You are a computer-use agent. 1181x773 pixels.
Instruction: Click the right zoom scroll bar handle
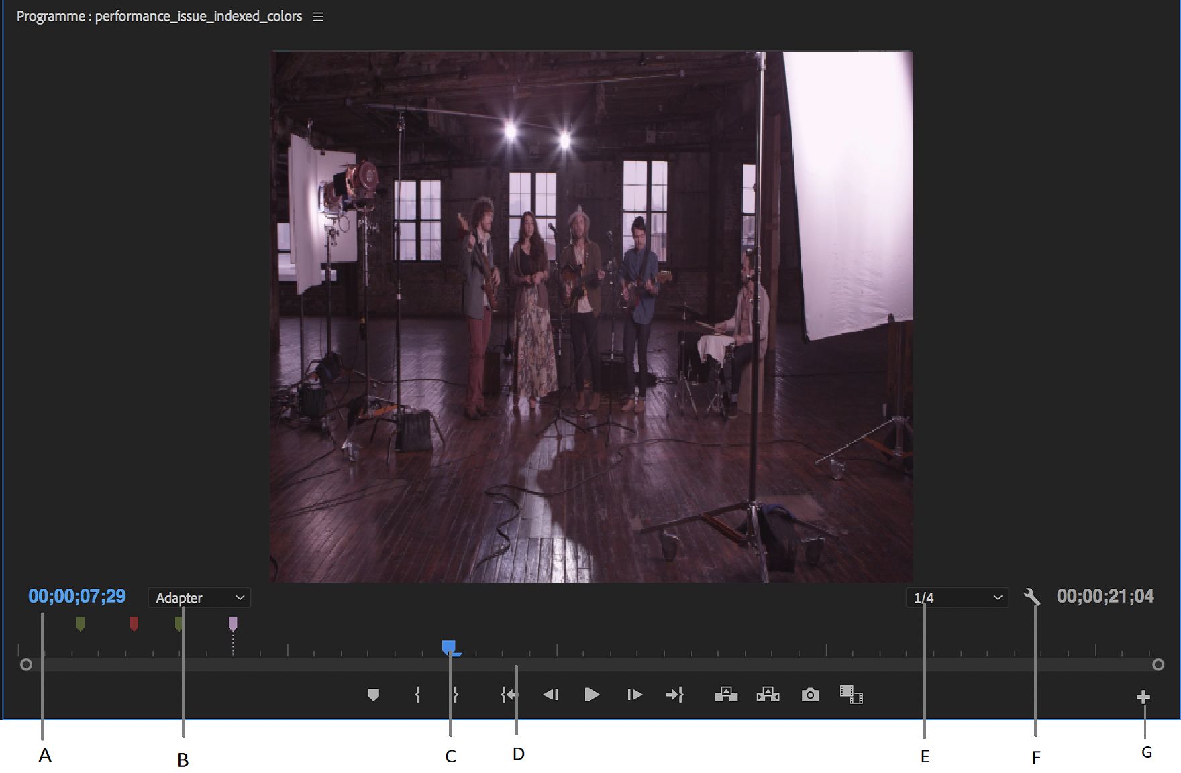coord(1158,664)
